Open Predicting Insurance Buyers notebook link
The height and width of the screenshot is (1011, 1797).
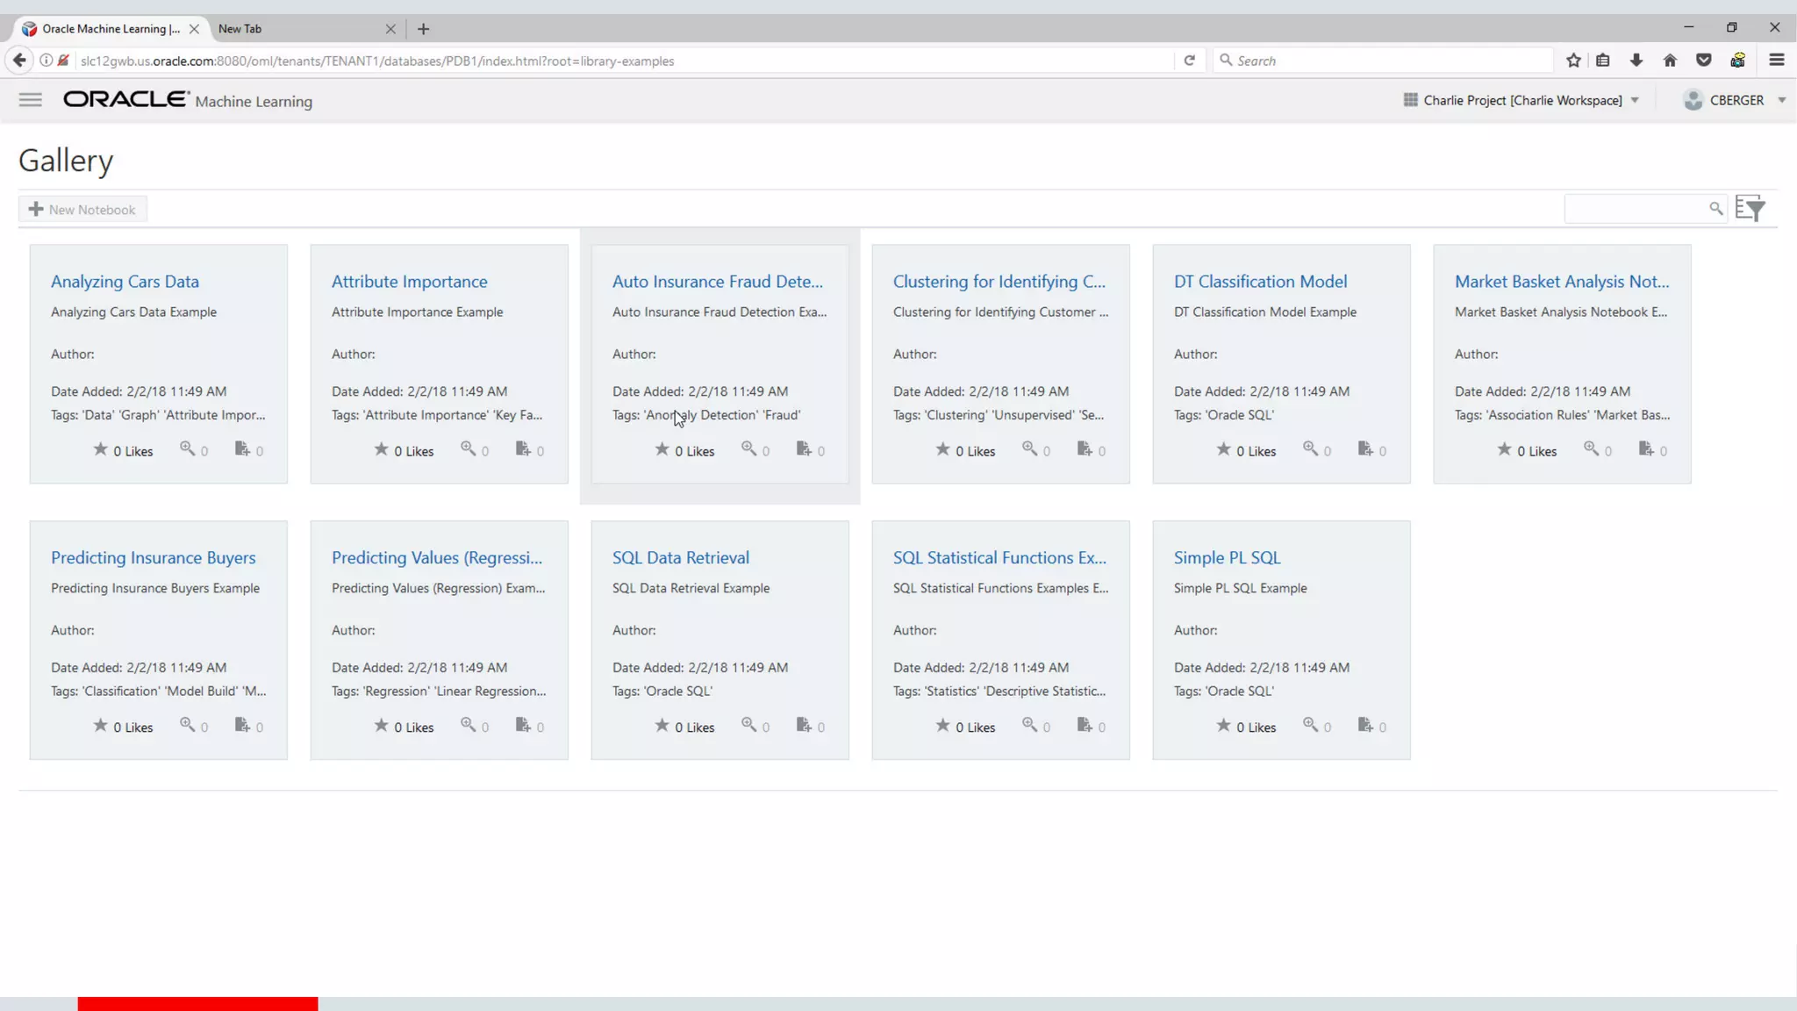click(x=153, y=557)
